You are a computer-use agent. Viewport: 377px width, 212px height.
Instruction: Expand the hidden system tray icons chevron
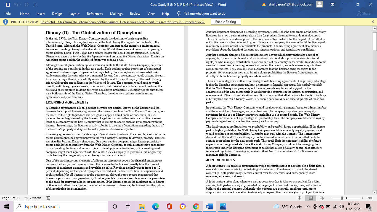pyautogui.click(x=308, y=207)
